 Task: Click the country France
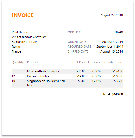click(x=16, y=51)
